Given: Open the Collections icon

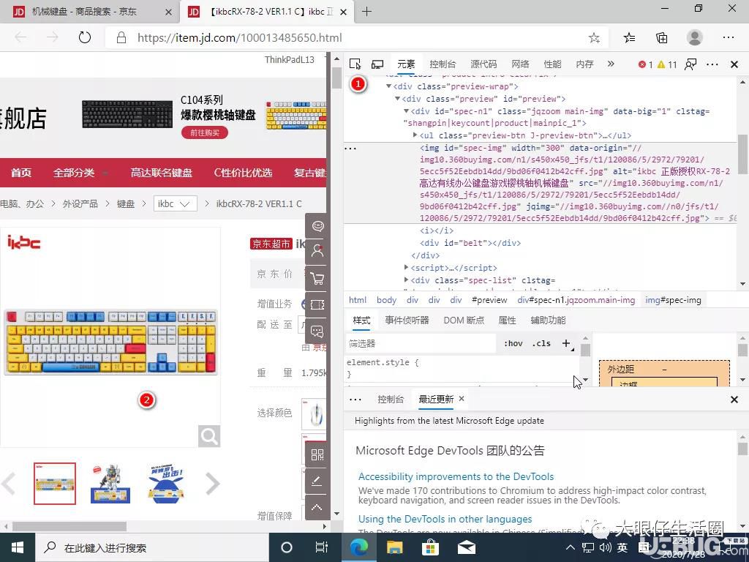Looking at the screenshot, I should click(x=661, y=38).
